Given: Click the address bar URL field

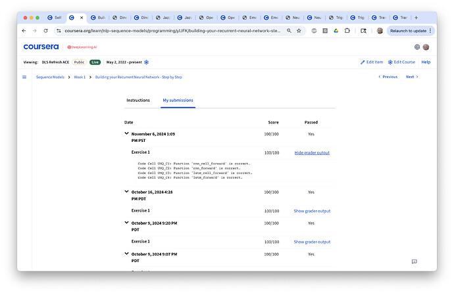Looking at the screenshot, I should 172,31.
